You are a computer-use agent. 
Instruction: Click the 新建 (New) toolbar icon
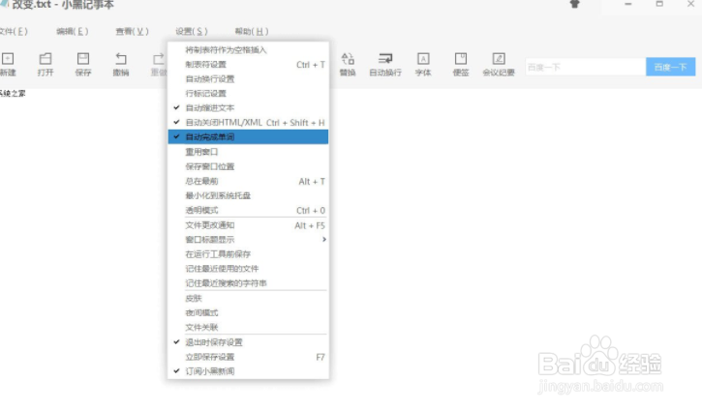click(8, 64)
